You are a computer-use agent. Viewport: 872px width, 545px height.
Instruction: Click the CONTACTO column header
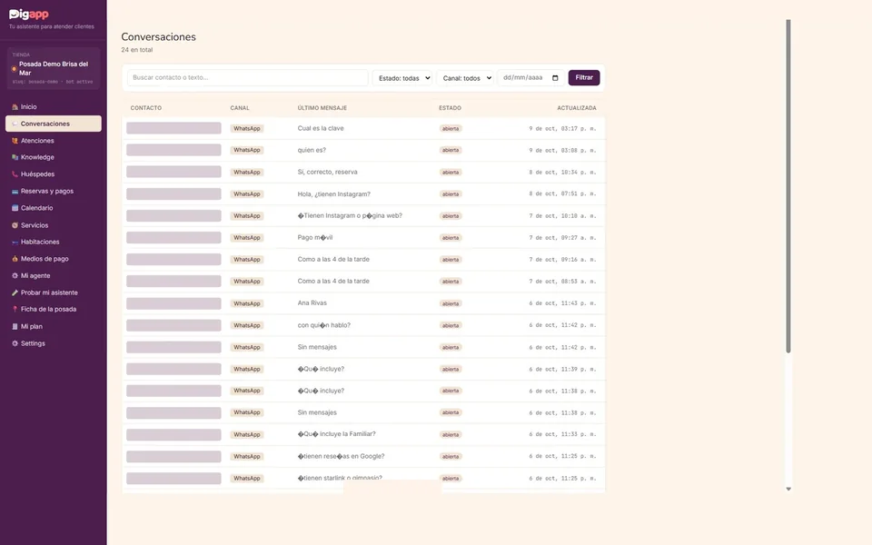tap(146, 108)
